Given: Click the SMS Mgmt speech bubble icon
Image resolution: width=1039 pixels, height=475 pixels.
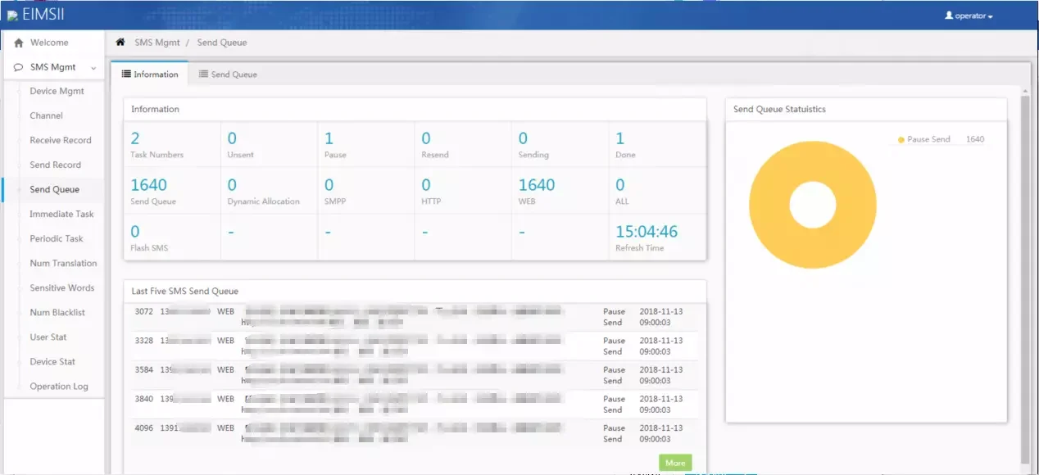Looking at the screenshot, I should 19,67.
